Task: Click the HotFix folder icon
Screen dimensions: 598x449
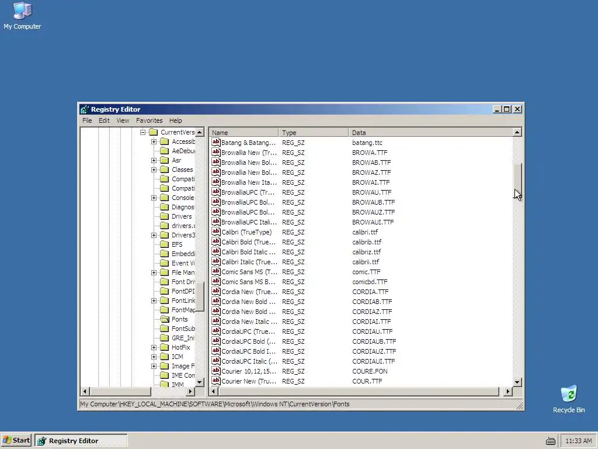Action: [164, 347]
